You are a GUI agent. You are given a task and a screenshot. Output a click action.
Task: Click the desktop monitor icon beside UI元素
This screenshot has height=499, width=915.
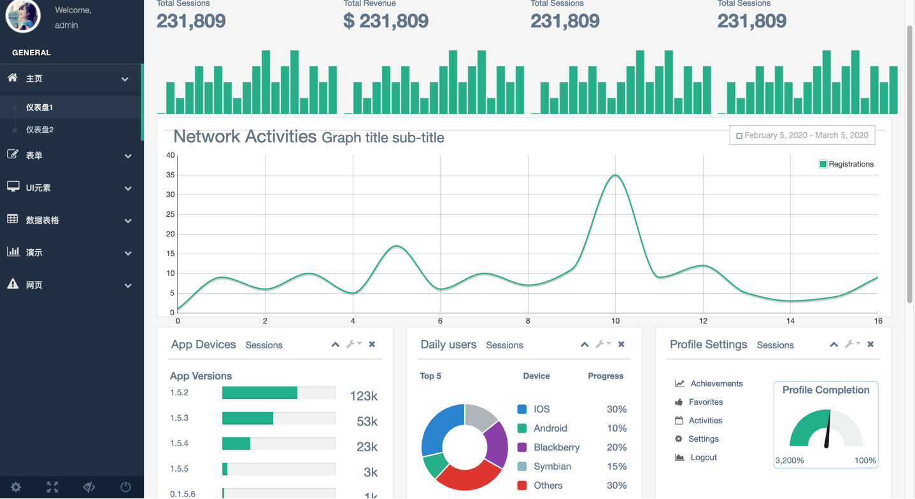(x=13, y=186)
